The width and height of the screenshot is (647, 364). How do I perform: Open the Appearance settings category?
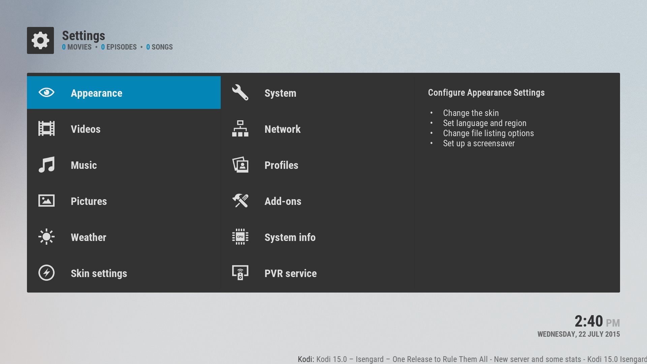pos(96,93)
